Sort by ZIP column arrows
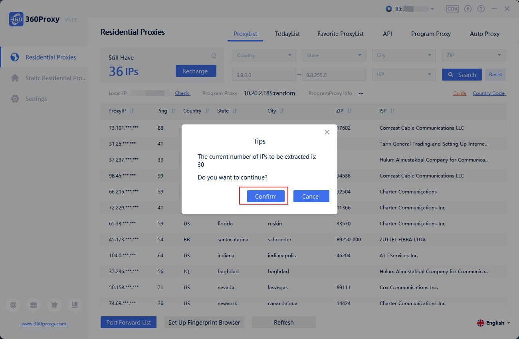 point(349,111)
